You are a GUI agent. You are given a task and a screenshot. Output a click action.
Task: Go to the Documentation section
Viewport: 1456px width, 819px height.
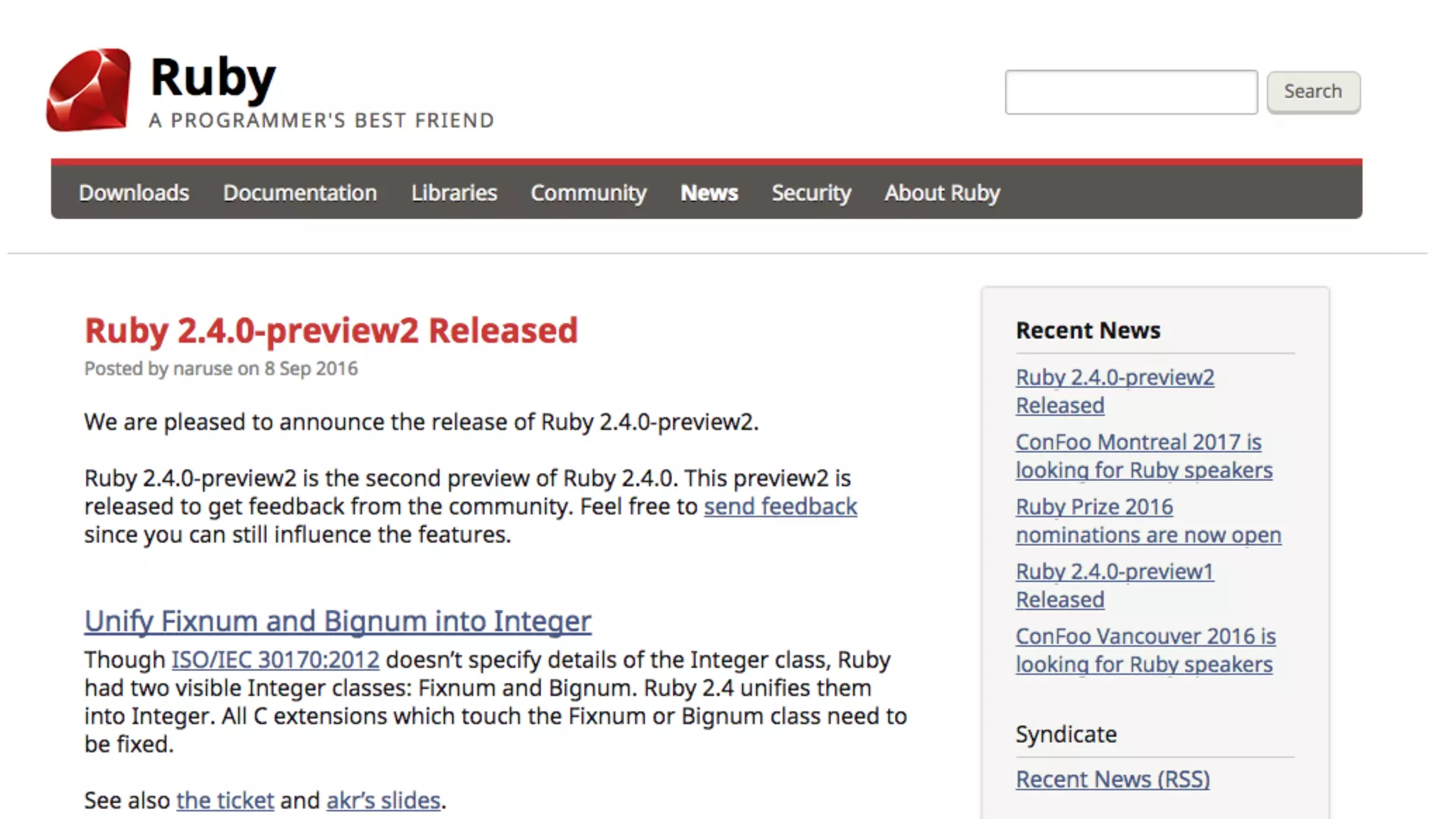(x=299, y=193)
